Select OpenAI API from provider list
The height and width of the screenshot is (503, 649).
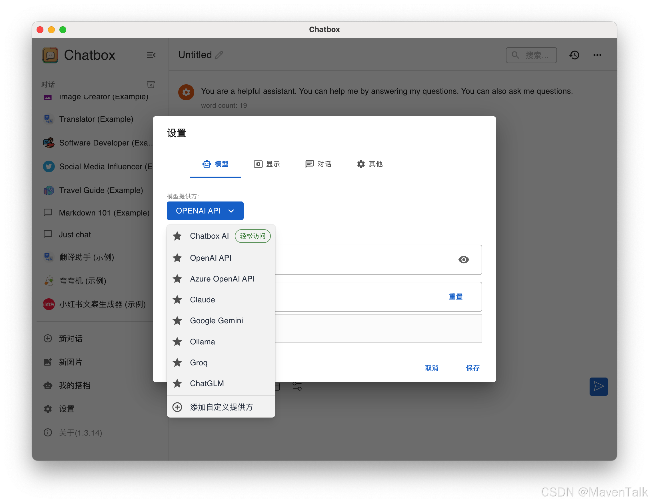coord(221,258)
